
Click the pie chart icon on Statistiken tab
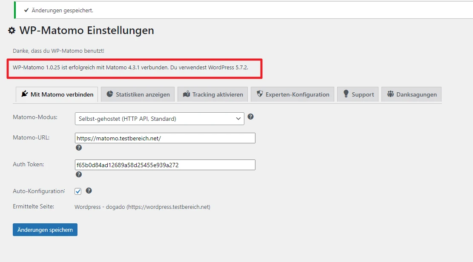pos(109,94)
